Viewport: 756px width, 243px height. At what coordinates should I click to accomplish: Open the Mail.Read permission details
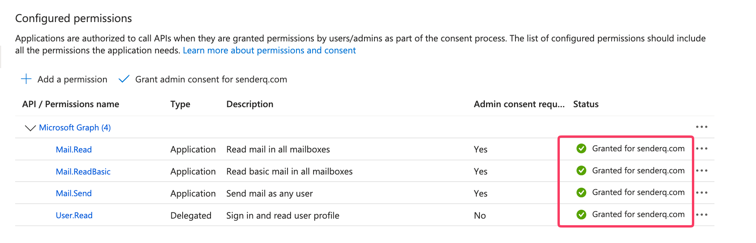coord(74,150)
